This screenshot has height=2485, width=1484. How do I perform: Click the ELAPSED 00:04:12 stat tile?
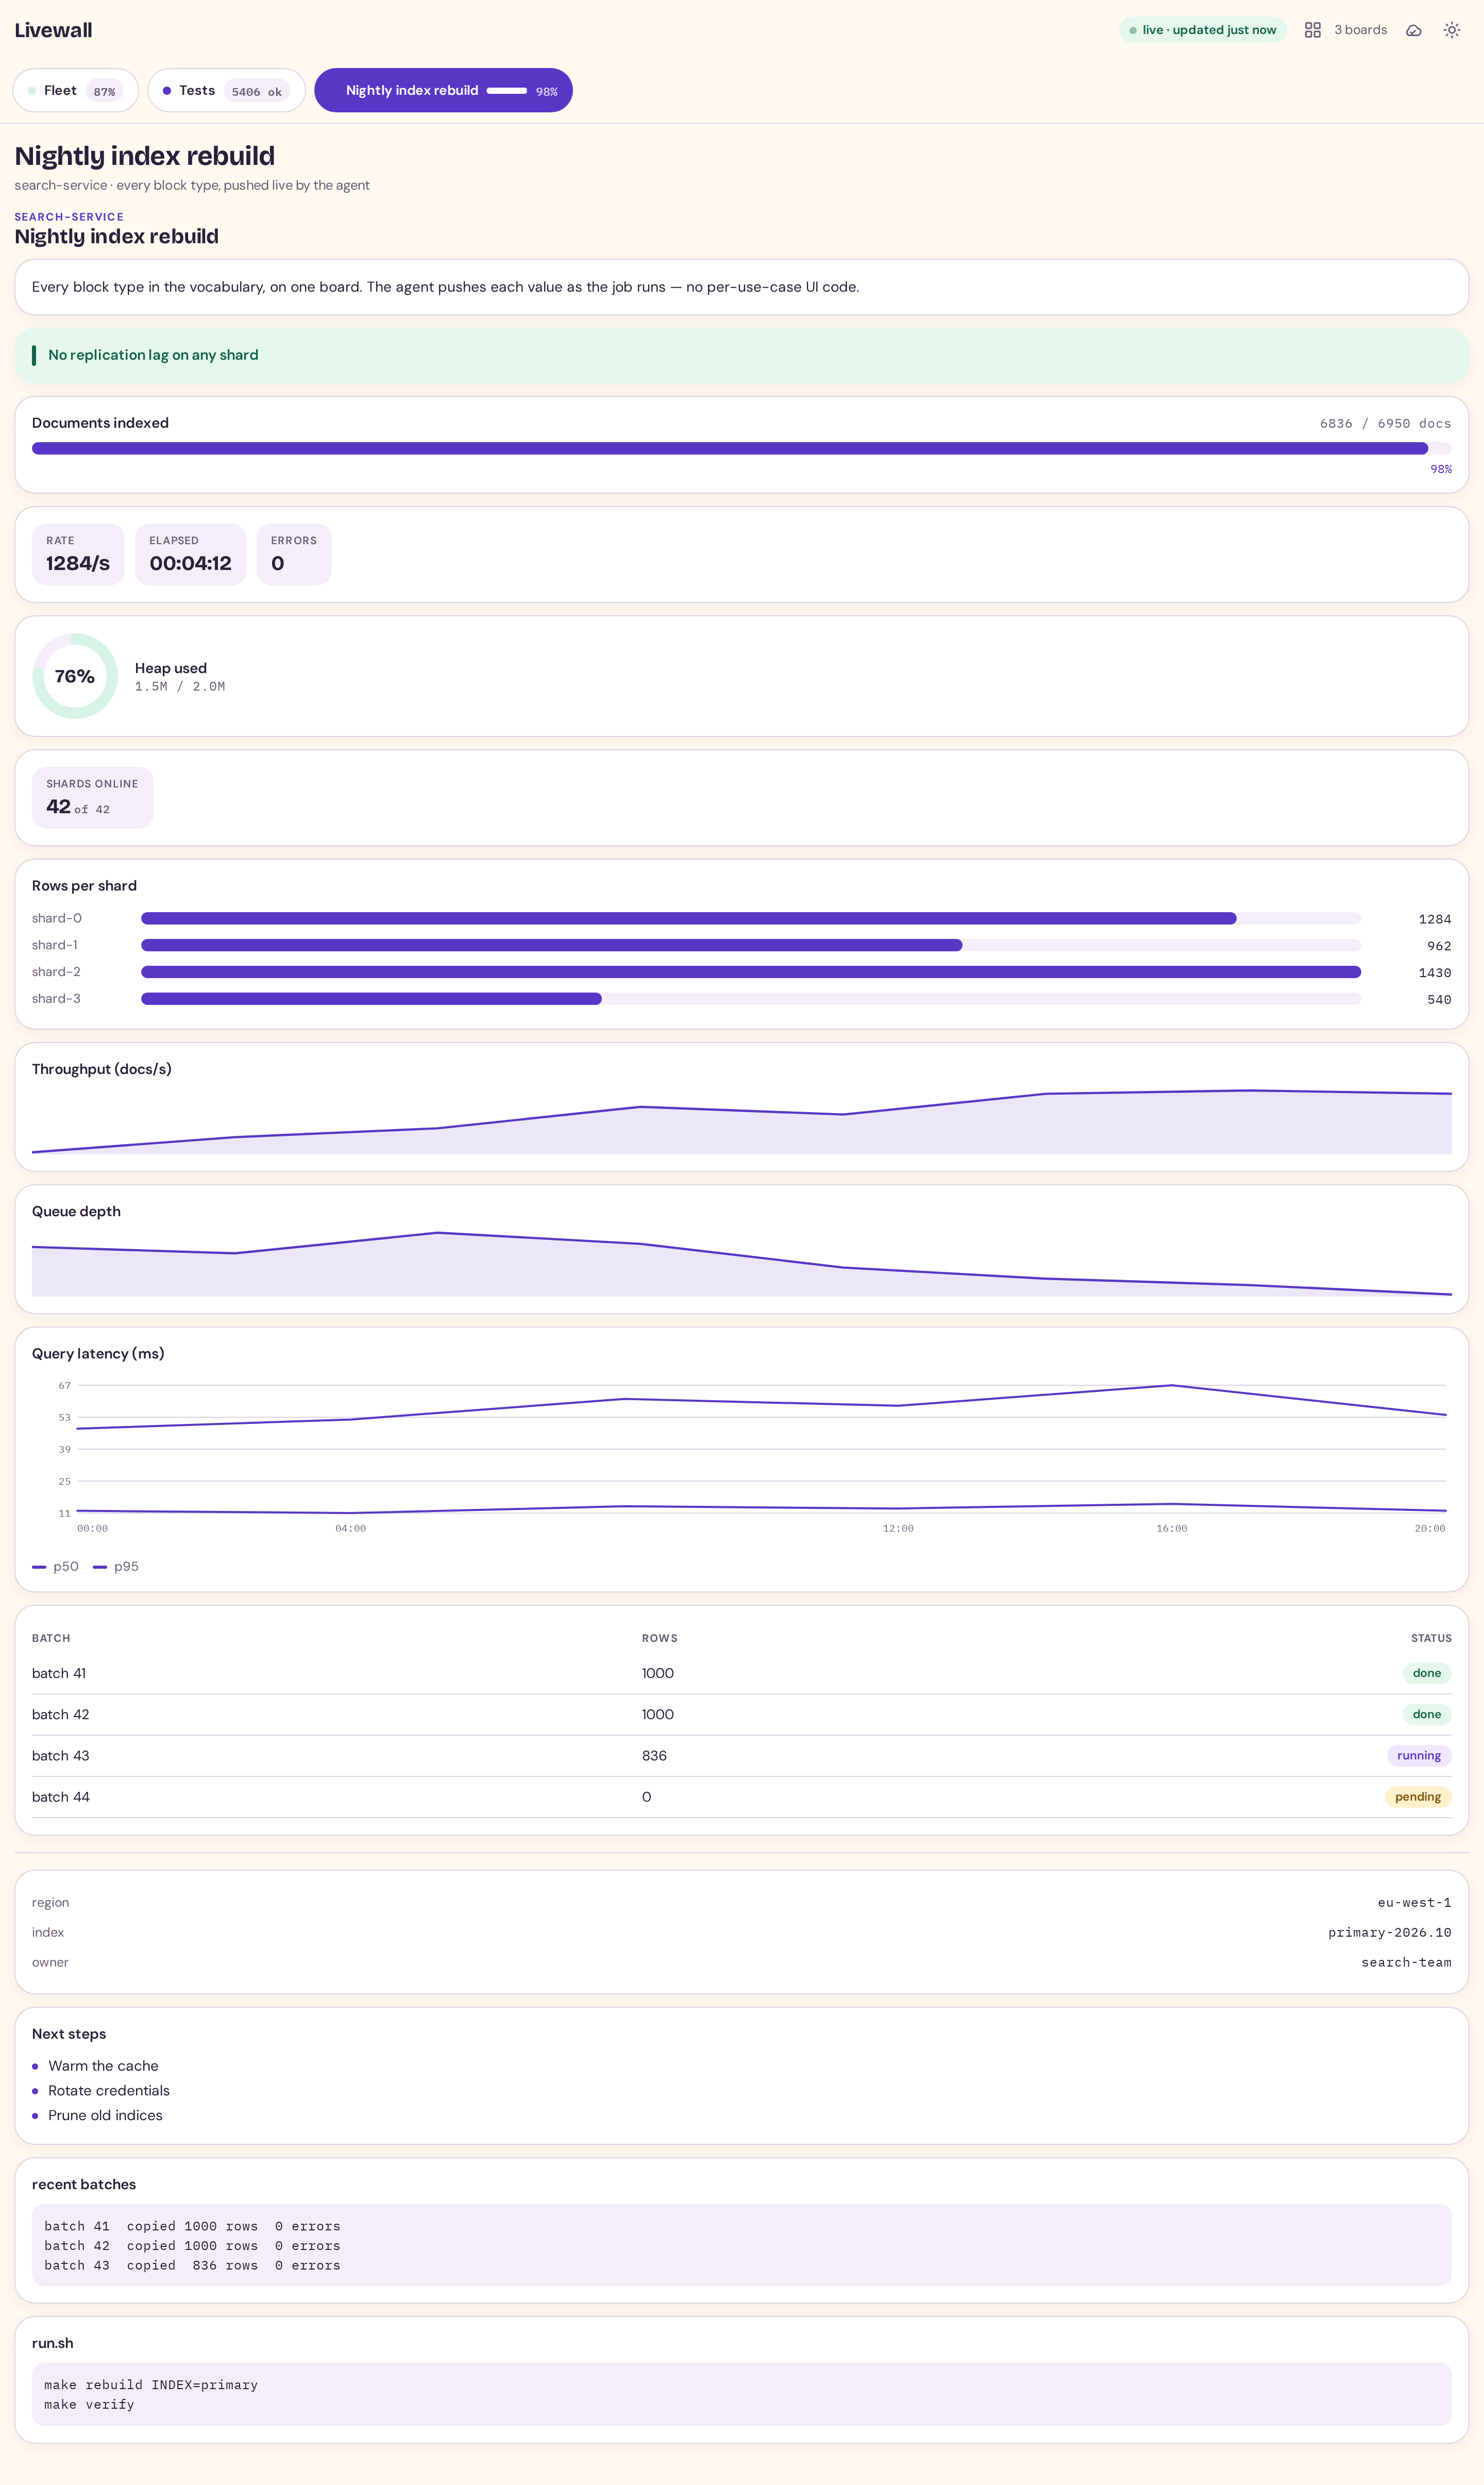(190, 554)
